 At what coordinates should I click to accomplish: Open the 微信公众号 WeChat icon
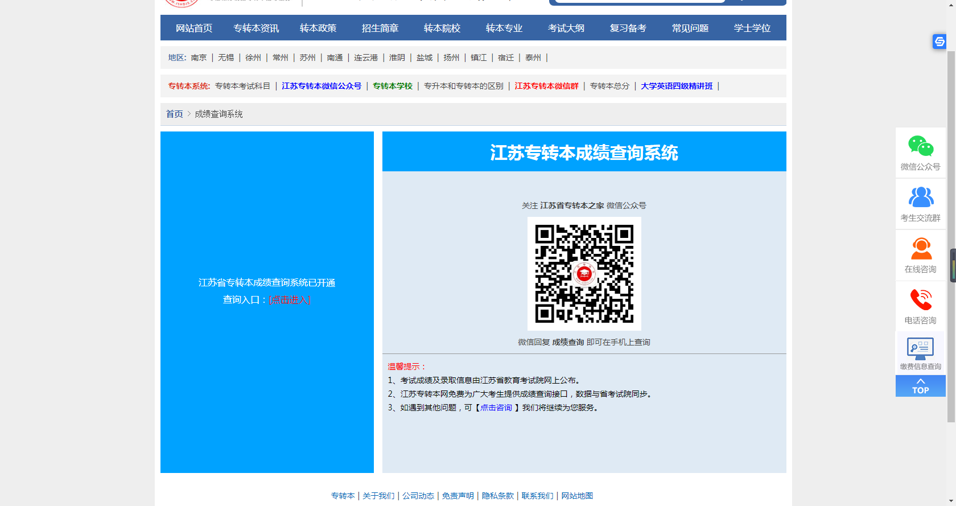920,146
